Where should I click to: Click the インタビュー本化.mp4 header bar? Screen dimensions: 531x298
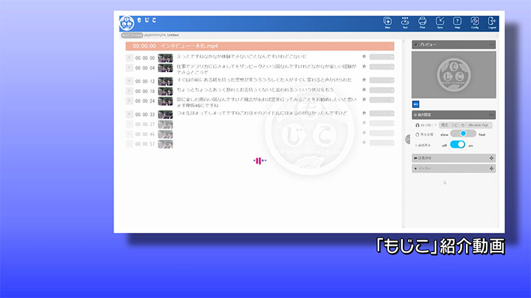point(259,46)
